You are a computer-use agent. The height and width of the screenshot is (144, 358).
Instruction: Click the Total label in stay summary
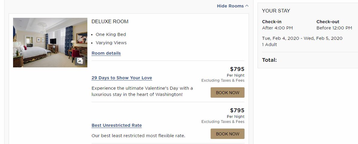(x=269, y=60)
